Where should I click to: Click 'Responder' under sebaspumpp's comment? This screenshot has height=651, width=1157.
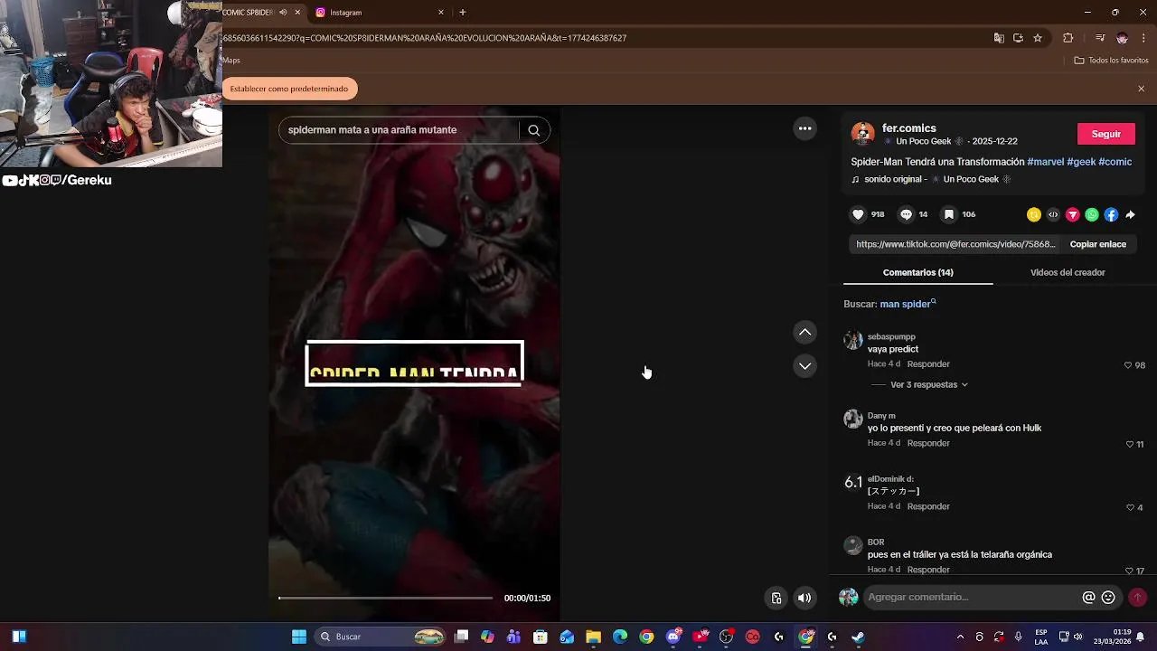(928, 364)
